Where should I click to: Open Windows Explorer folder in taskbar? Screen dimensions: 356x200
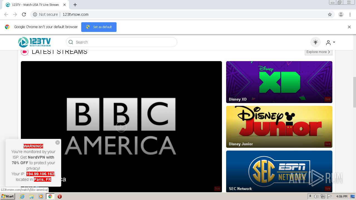pyautogui.click(x=31, y=196)
